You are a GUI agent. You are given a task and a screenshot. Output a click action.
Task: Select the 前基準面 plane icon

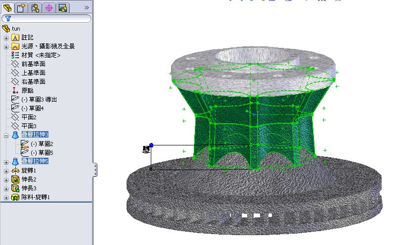point(15,64)
